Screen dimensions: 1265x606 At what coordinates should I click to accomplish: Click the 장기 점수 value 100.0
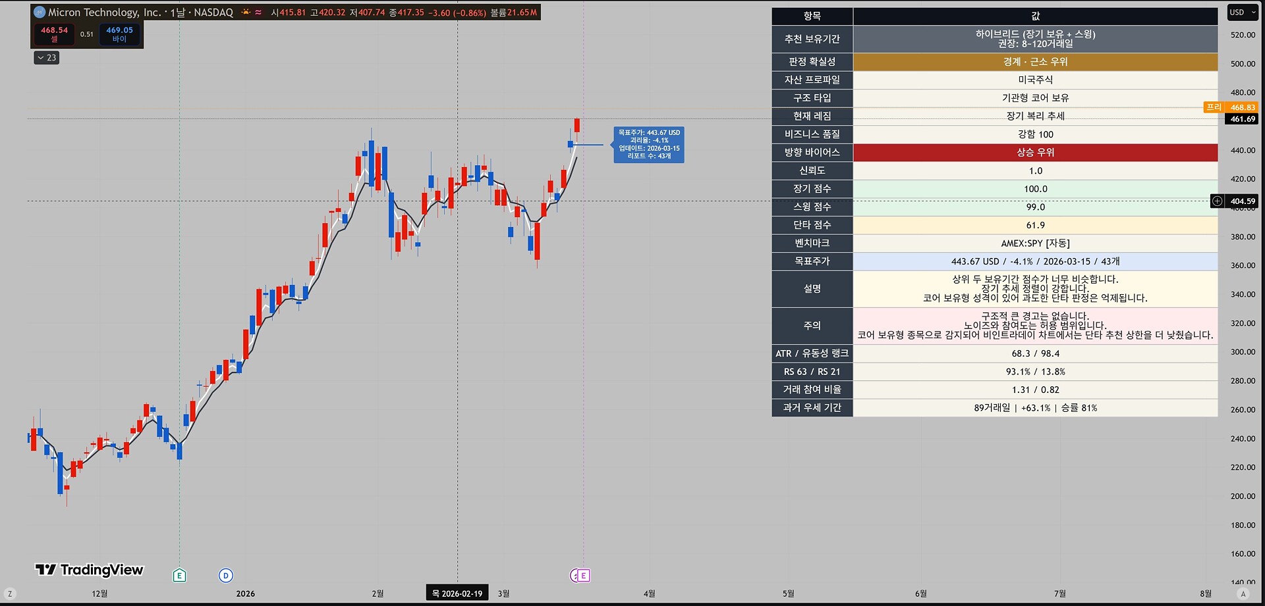pyautogui.click(x=1036, y=189)
